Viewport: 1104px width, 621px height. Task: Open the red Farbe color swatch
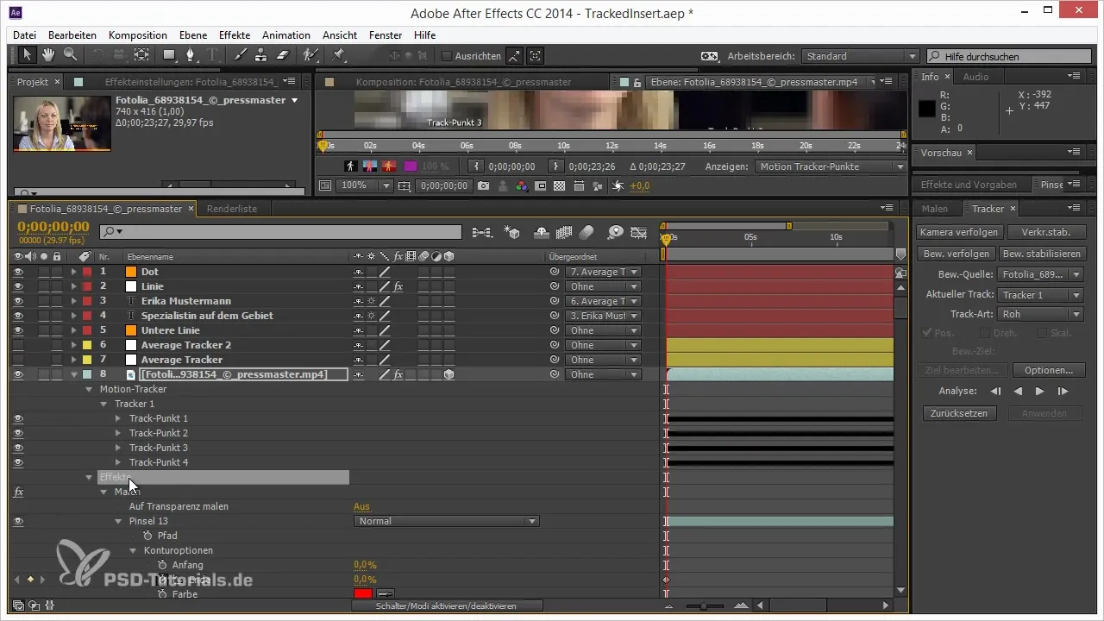tap(363, 594)
